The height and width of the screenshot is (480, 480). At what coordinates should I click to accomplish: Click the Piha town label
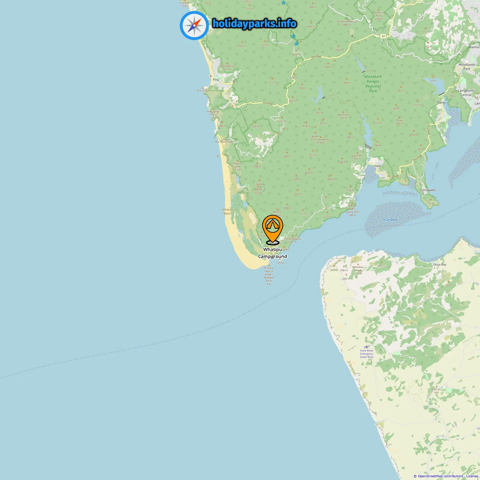click(x=216, y=80)
